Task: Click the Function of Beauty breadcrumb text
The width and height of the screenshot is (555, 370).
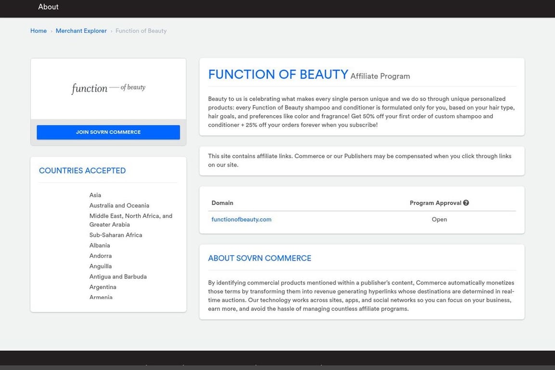Action: click(x=141, y=31)
